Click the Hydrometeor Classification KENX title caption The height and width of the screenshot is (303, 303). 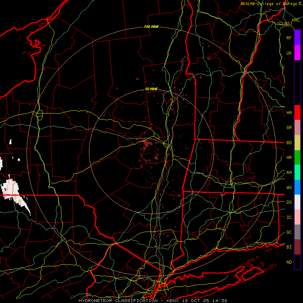point(153,301)
